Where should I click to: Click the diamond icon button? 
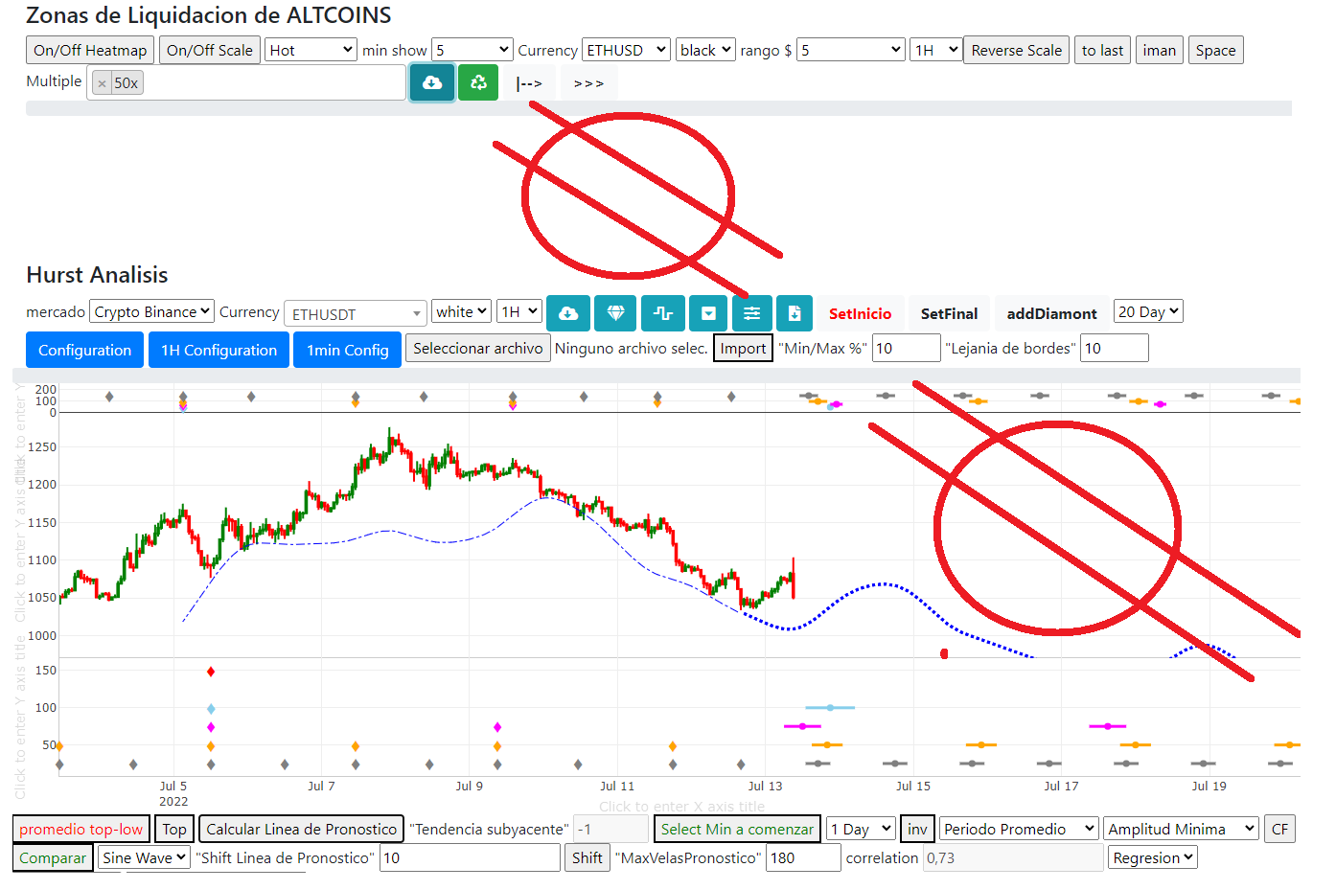615,313
